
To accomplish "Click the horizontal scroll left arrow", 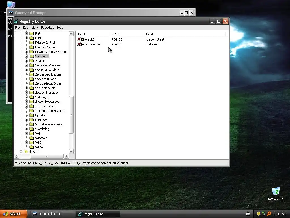I will click(16, 156).
